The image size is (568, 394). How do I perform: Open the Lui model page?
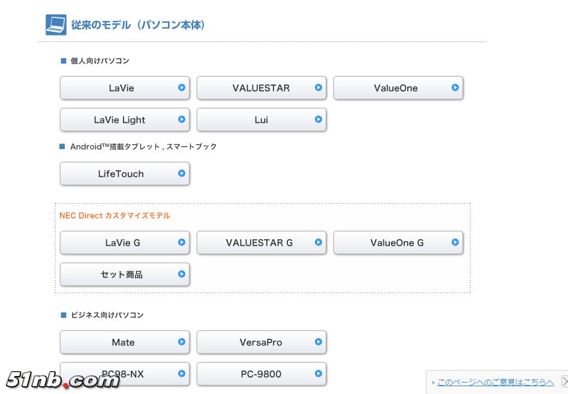[262, 120]
